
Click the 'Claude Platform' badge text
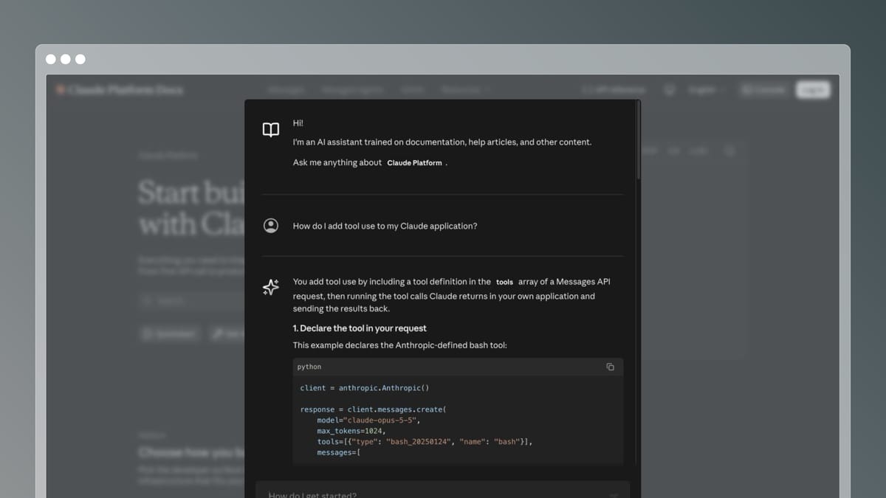click(x=414, y=163)
